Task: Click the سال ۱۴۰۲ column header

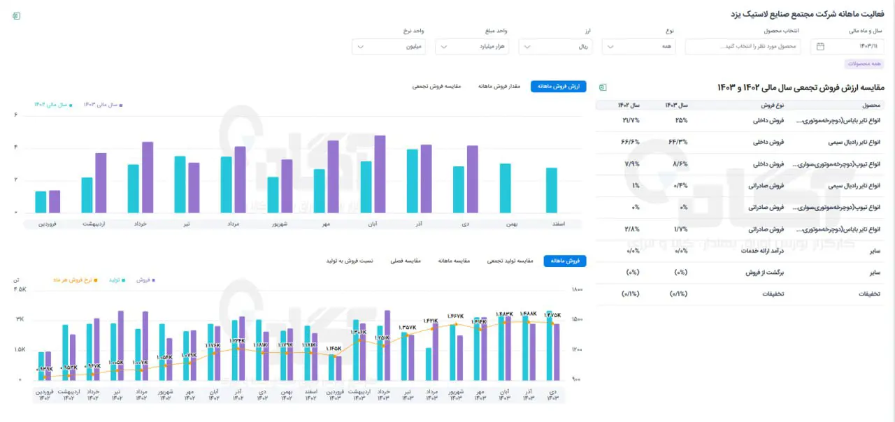Action: point(629,105)
